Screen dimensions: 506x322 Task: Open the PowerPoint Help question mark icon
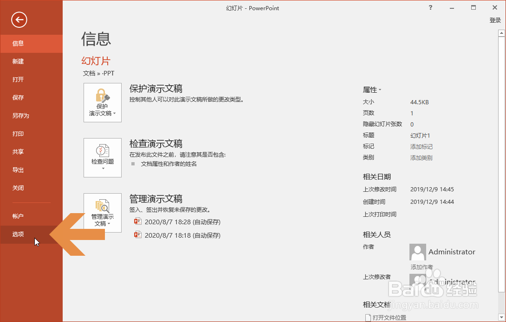click(430, 7)
